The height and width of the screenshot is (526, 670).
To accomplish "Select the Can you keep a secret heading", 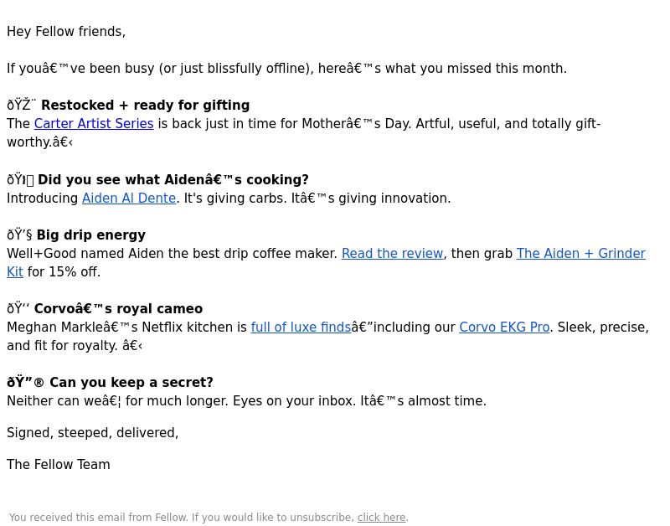I will 131,383.
